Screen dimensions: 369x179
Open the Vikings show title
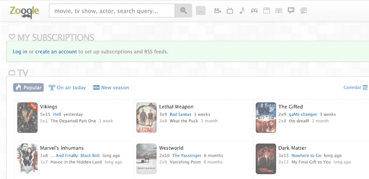tap(49, 107)
